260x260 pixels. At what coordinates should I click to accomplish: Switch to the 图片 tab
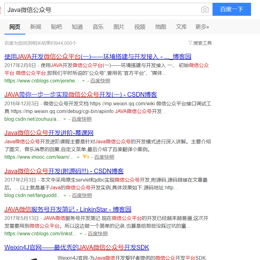coord(119,27)
